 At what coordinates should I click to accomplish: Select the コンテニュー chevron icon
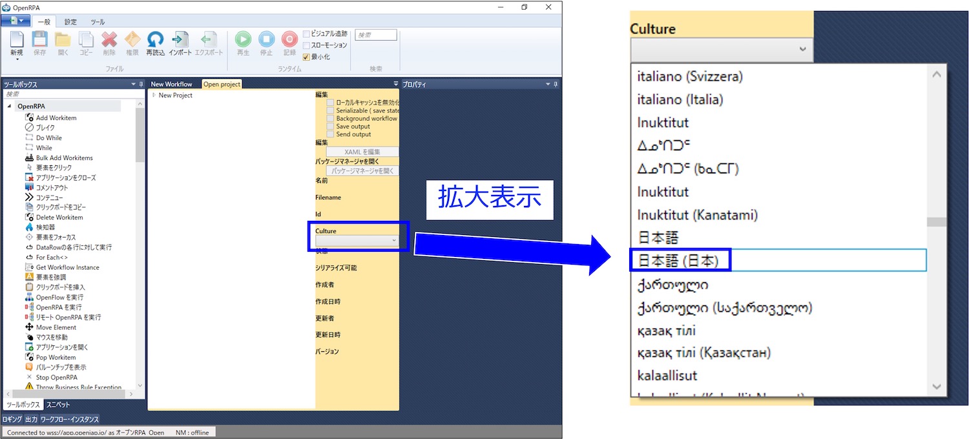[x=29, y=198]
